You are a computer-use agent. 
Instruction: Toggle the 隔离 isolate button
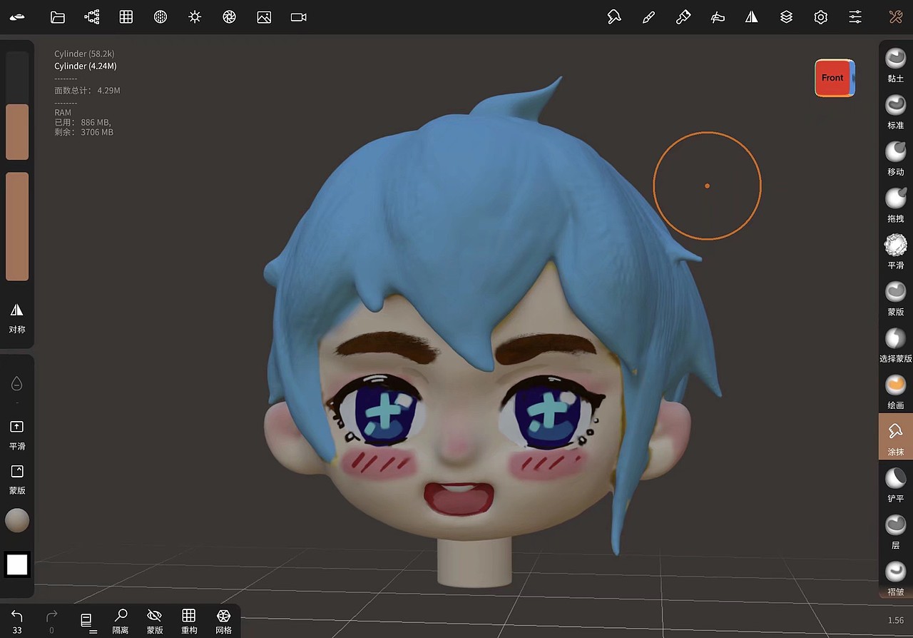121,621
